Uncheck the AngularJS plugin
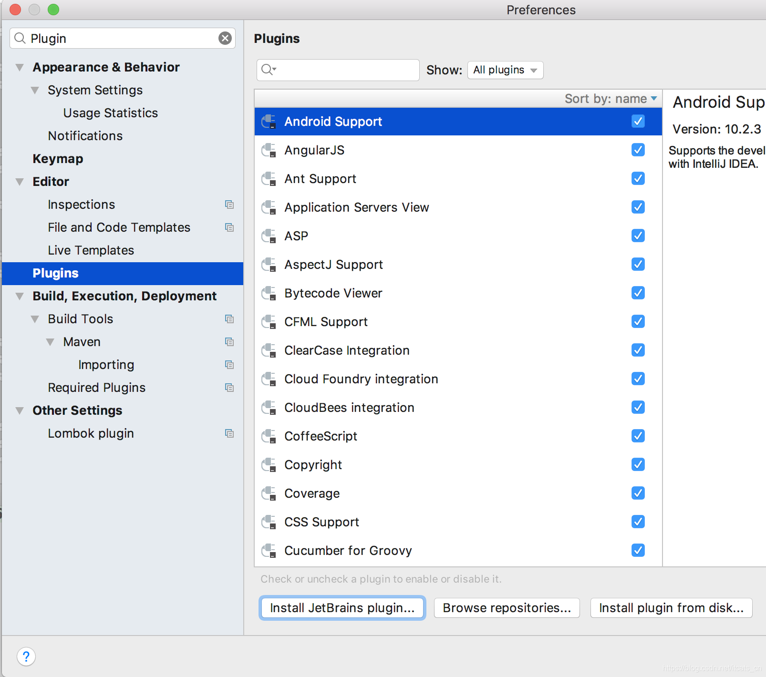 [x=638, y=150]
